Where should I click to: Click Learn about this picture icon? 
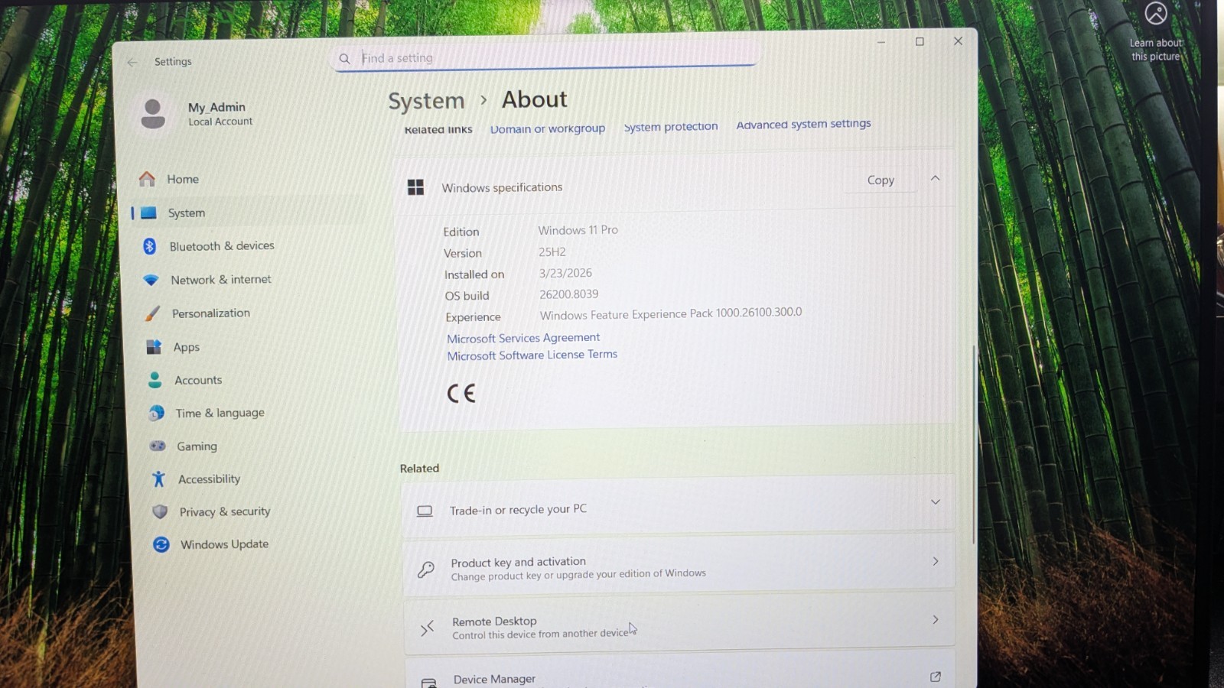pyautogui.click(x=1156, y=13)
